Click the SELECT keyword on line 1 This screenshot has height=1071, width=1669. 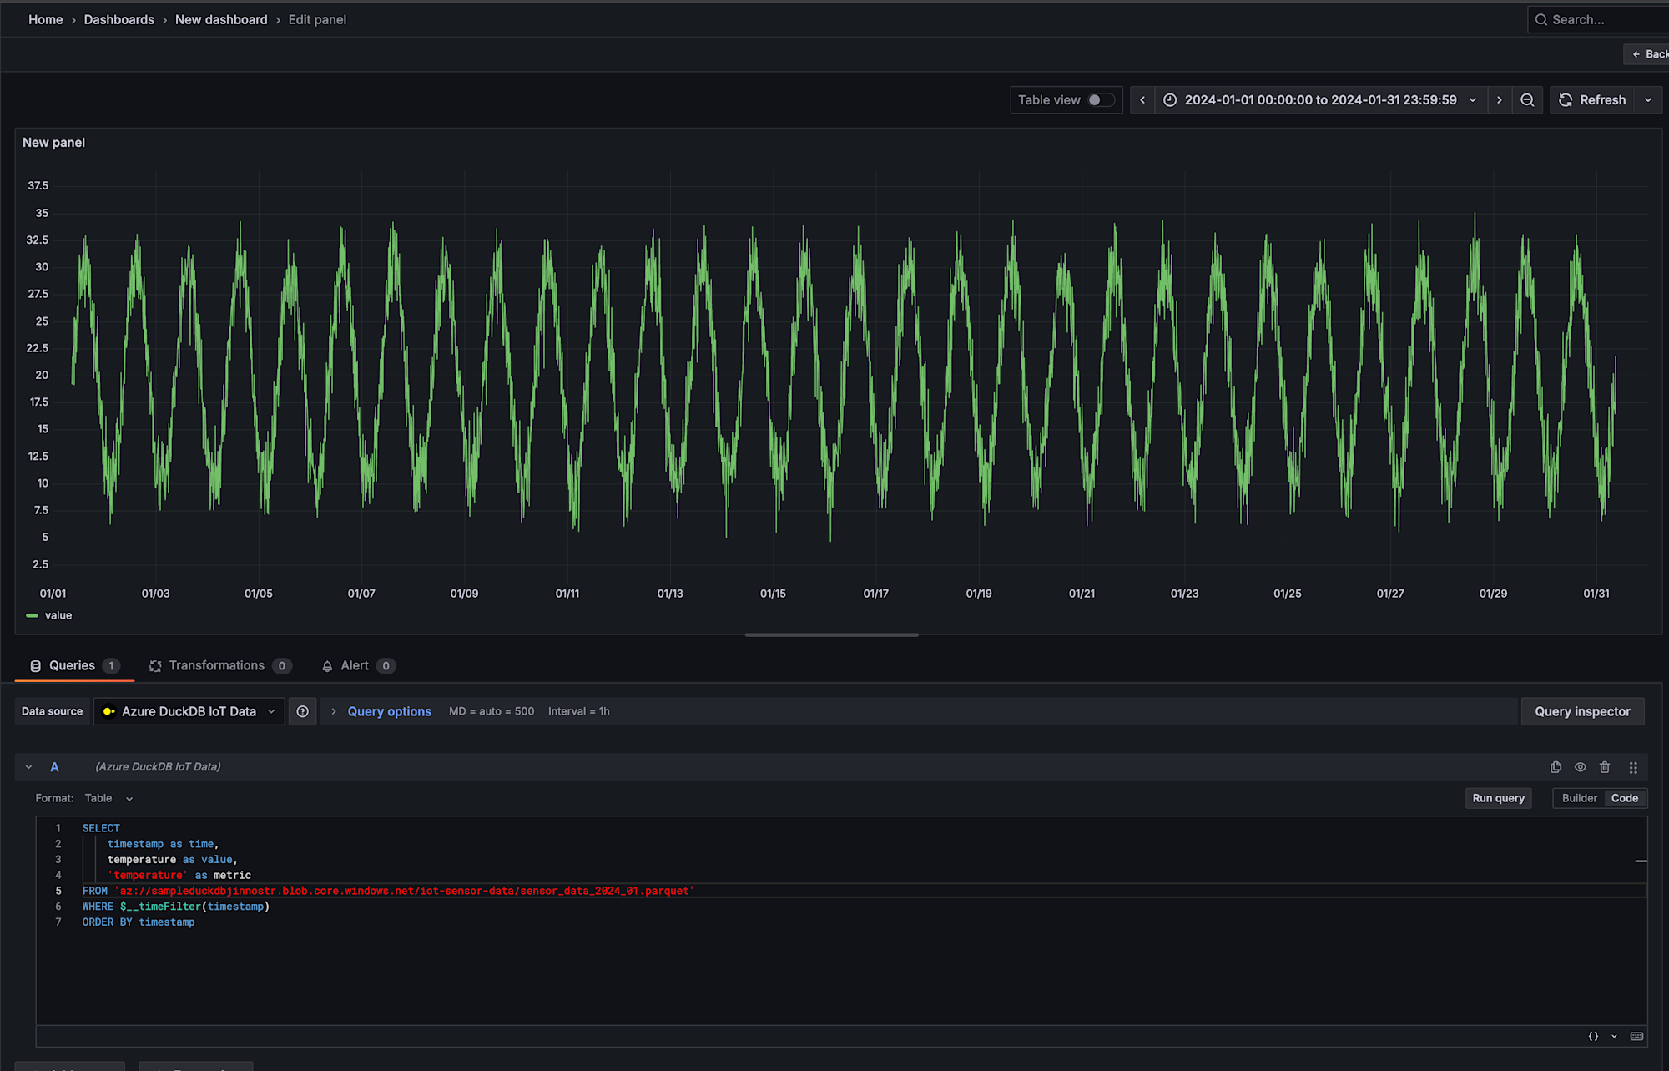[x=101, y=828]
